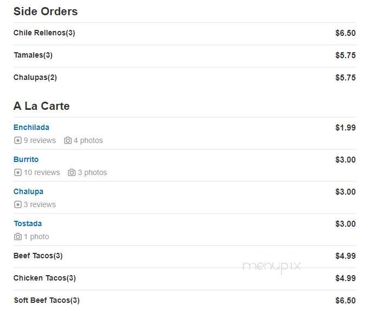Viewport: 369px width, 311px height.
Task: Click the star review icon under Burrito
Action: point(17,172)
